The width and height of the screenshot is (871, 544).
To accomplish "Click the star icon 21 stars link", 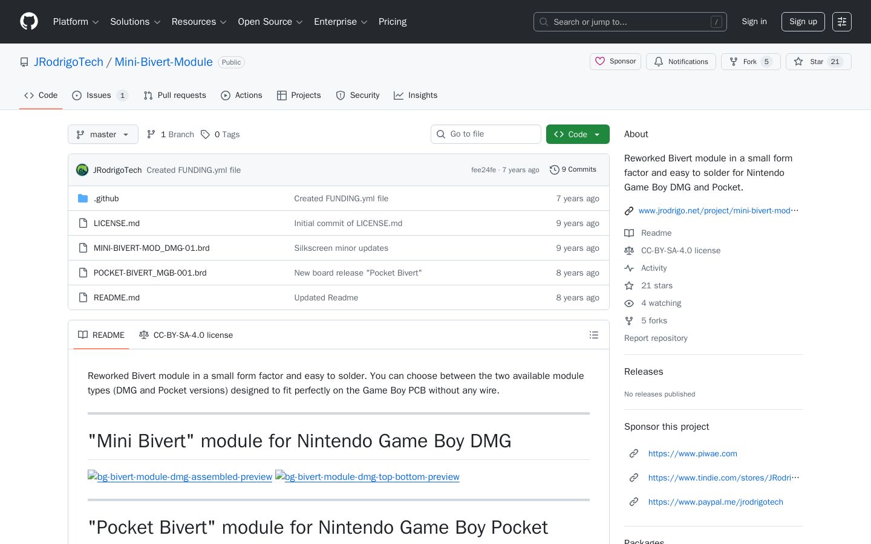I will click(x=648, y=285).
